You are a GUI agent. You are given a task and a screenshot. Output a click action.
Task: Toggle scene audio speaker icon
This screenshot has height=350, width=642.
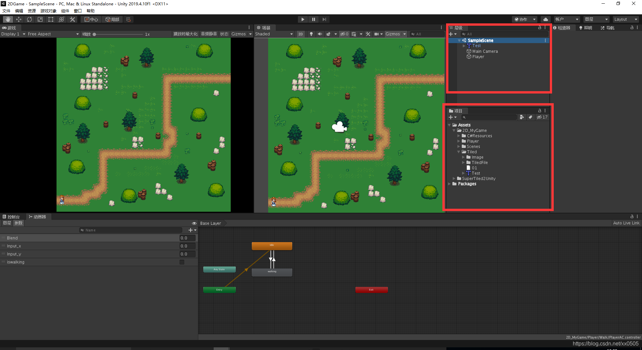[320, 34]
